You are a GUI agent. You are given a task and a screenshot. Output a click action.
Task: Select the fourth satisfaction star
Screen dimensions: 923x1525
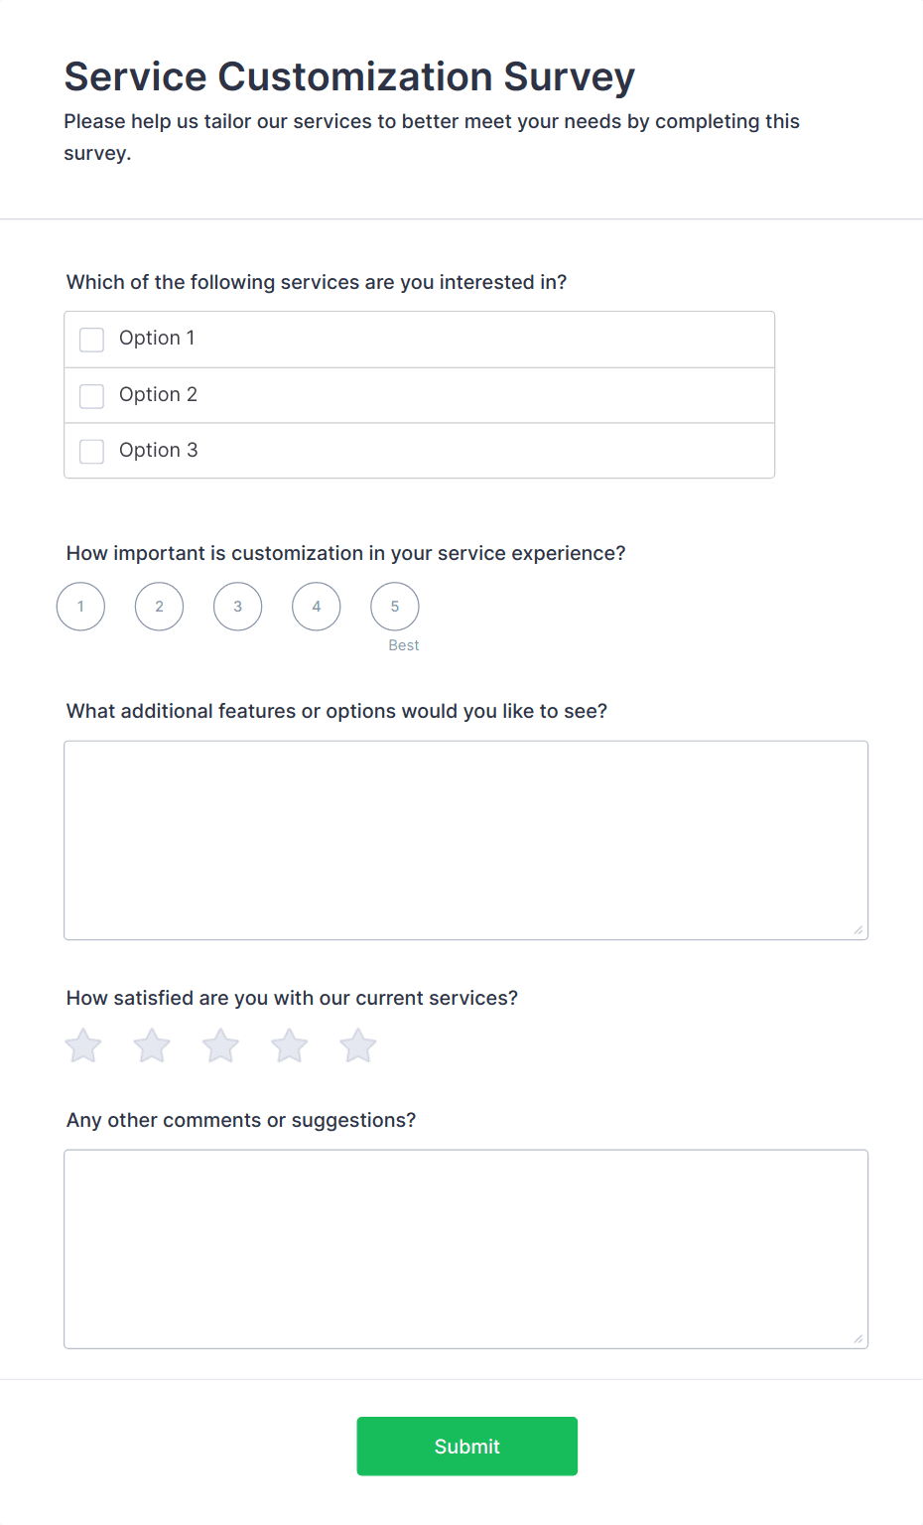(288, 1044)
